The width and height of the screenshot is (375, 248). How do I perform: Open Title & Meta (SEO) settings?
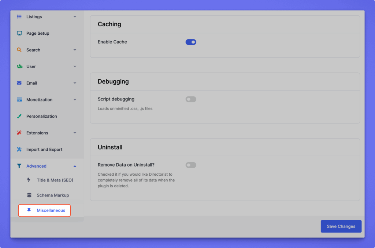click(x=55, y=180)
